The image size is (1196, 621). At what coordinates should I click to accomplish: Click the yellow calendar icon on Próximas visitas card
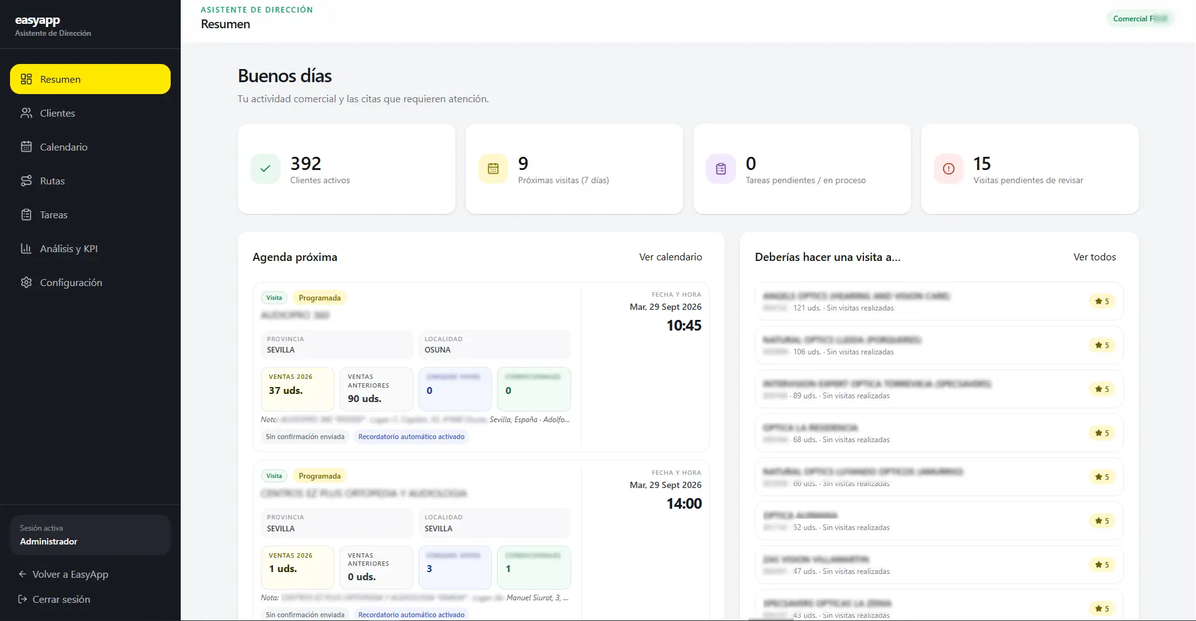click(x=493, y=169)
